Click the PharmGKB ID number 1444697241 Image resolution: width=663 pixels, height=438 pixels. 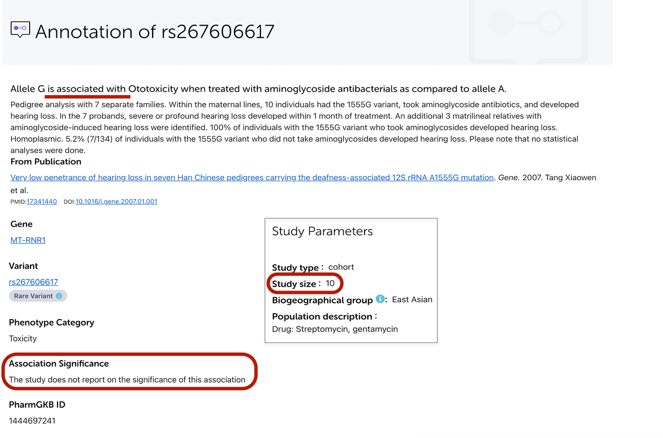(x=32, y=421)
